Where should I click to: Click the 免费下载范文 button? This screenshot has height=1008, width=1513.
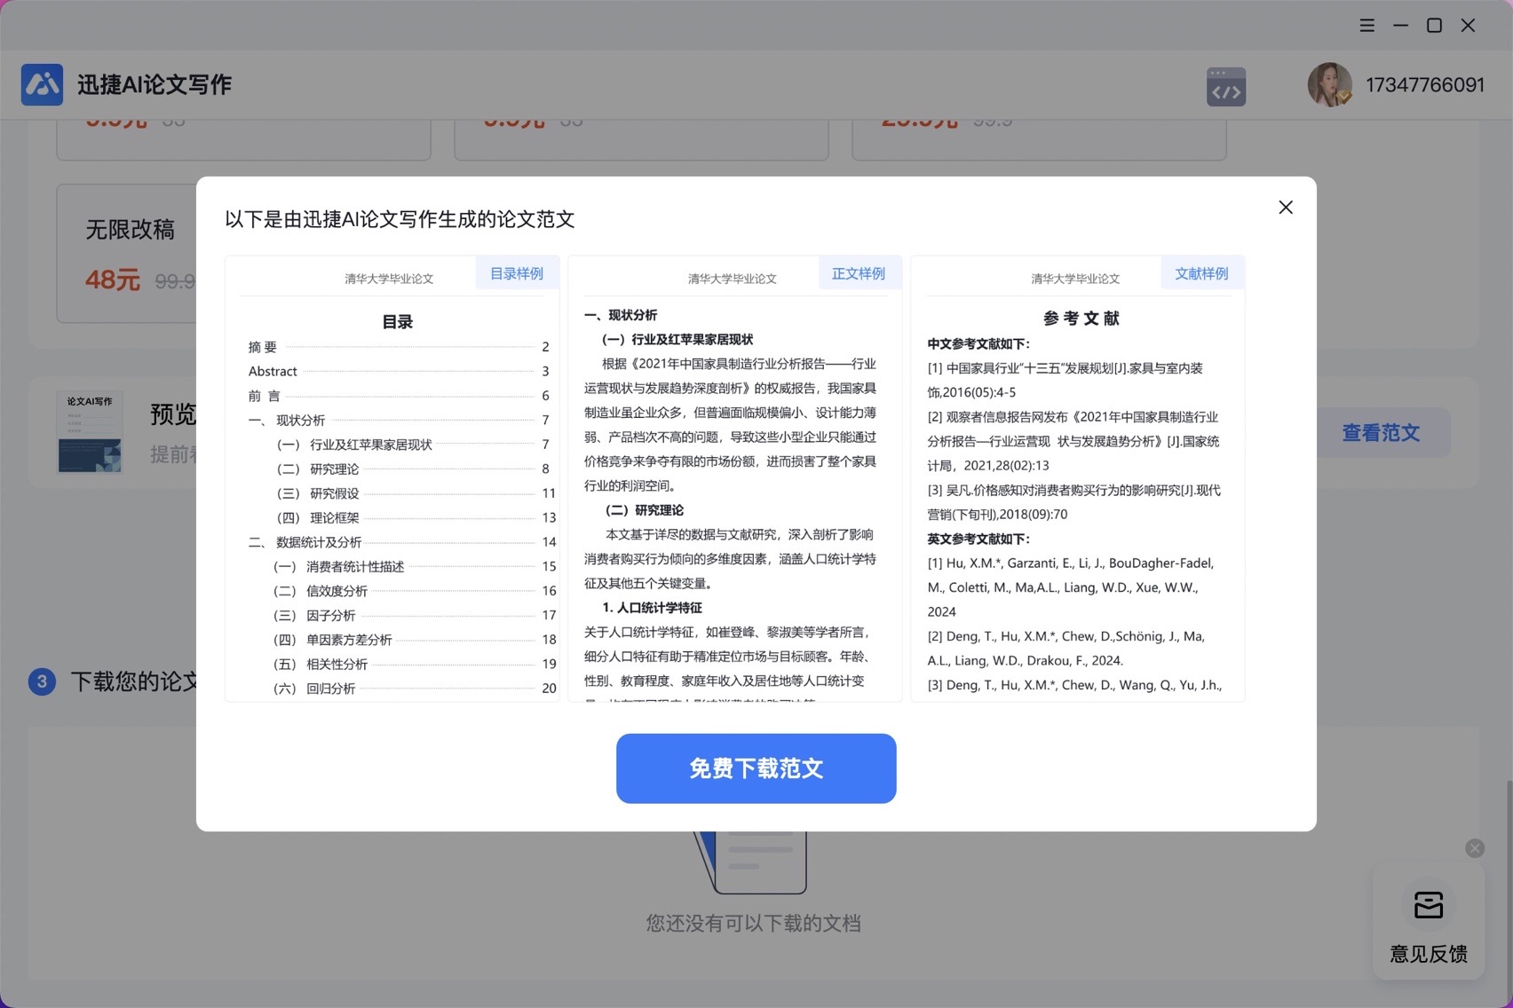(x=756, y=768)
